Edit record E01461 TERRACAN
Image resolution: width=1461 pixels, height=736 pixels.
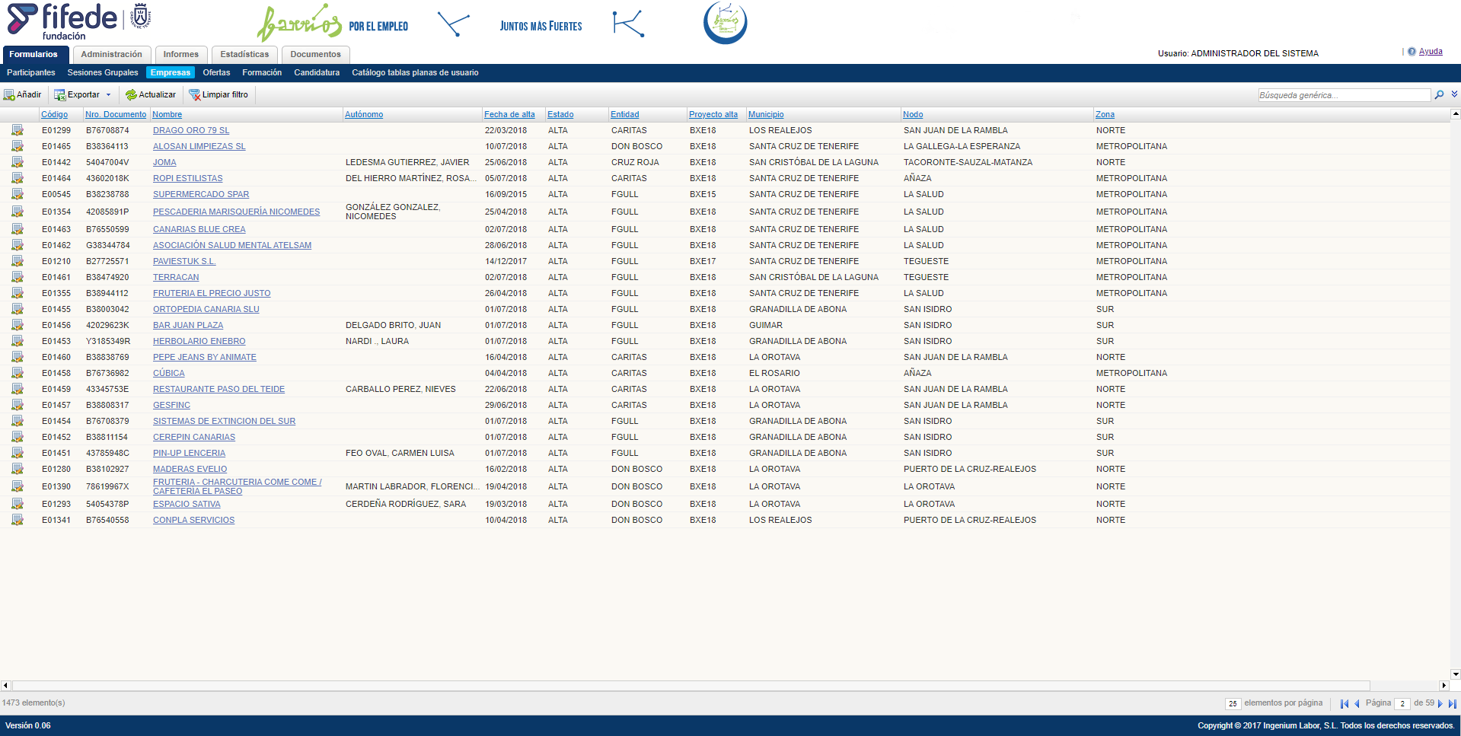click(18, 277)
